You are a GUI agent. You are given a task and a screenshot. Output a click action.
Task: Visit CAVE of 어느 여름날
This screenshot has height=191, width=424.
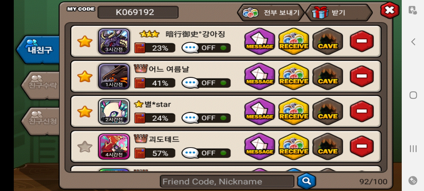tap(328, 76)
